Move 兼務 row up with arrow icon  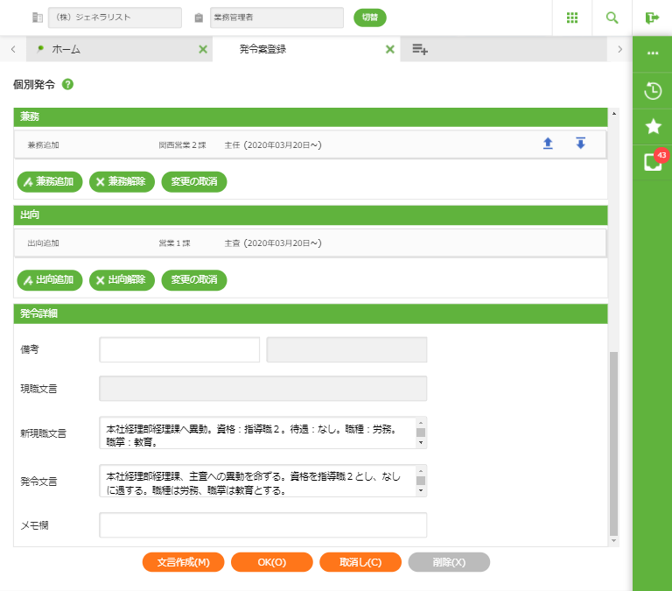[x=548, y=144]
